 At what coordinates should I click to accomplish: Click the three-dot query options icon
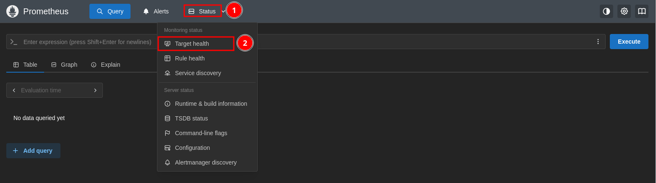[x=598, y=42]
